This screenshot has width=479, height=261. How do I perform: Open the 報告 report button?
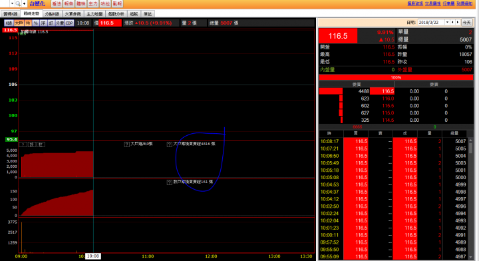[x=69, y=4]
